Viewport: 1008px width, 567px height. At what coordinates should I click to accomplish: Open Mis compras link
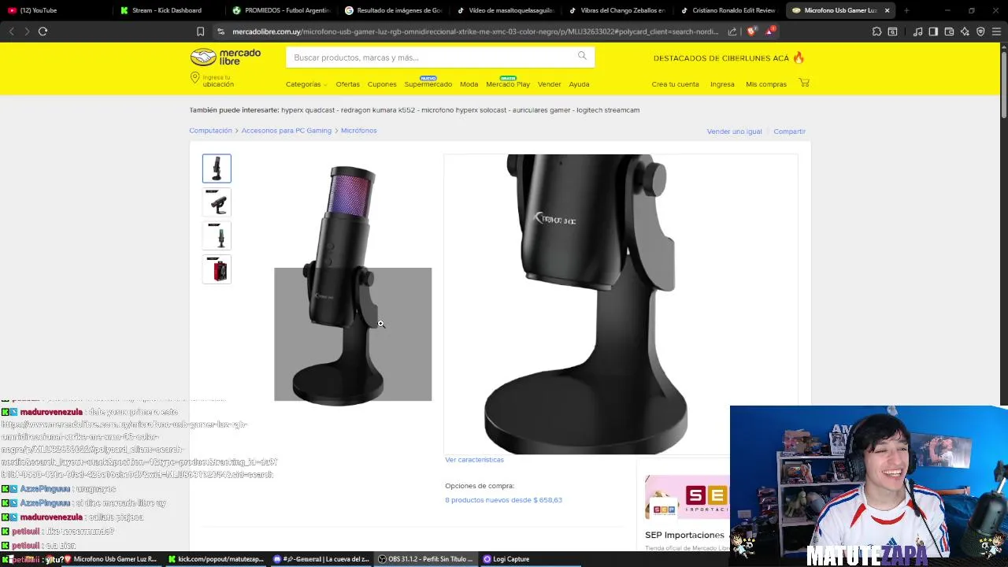coord(766,84)
